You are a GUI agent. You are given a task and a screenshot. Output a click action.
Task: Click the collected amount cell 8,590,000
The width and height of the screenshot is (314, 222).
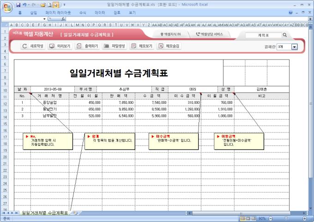(152, 109)
